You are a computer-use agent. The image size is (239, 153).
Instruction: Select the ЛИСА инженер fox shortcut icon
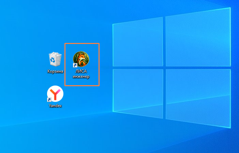[x=81, y=59]
